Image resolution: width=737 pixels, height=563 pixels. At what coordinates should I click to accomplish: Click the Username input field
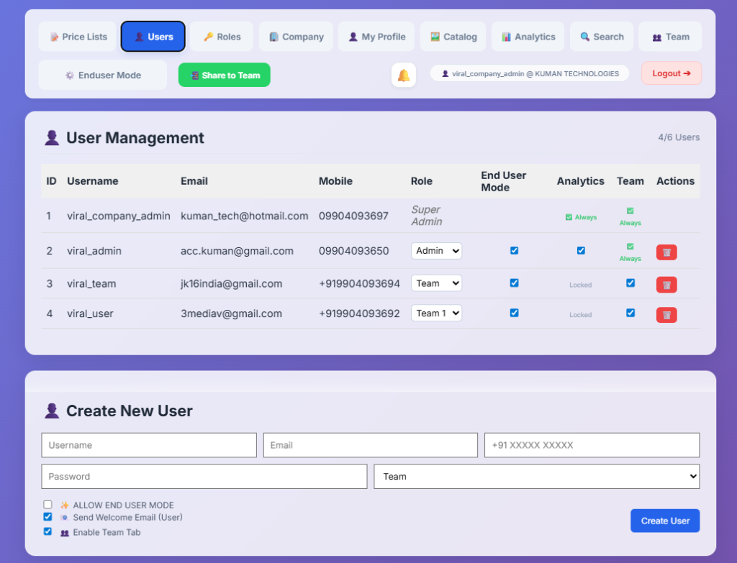[149, 444]
